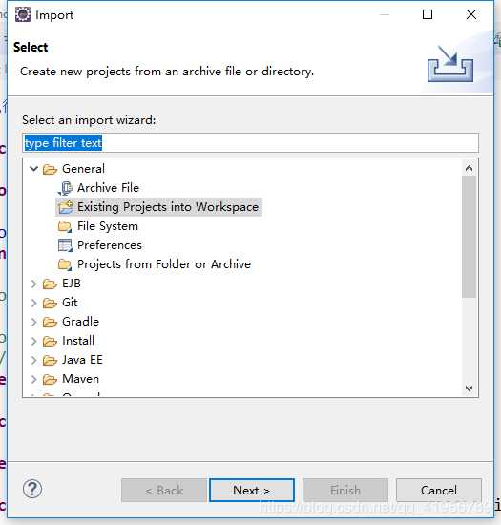Click the File System folder icon
The width and height of the screenshot is (501, 525).
65,226
